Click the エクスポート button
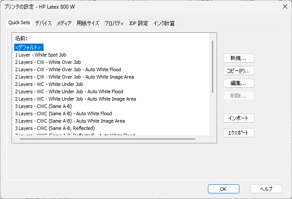The width and height of the screenshot is (292, 199). tap(239, 133)
